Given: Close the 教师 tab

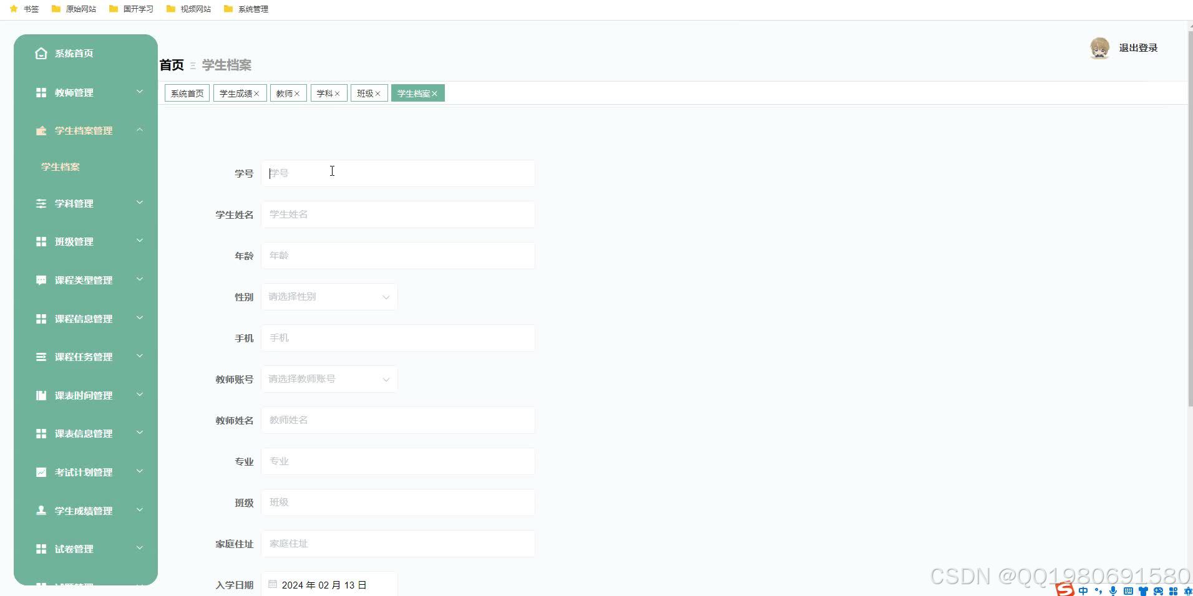Looking at the screenshot, I should [x=297, y=94].
